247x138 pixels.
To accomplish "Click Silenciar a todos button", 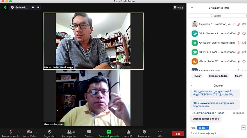I will pos(218,76).
